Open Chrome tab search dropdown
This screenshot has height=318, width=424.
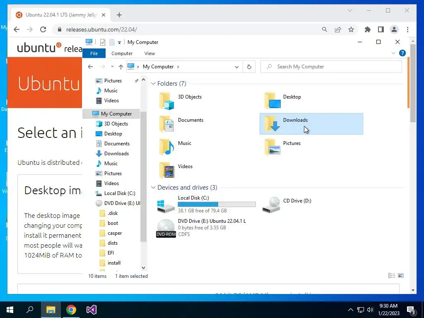[x=349, y=10]
